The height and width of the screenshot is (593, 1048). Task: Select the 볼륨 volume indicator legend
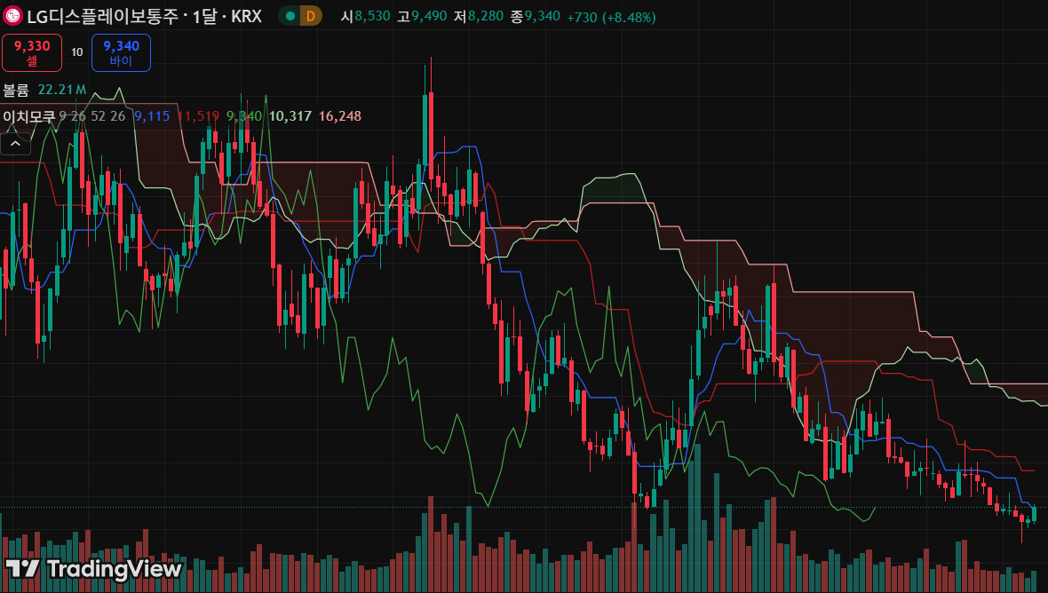tap(16, 90)
